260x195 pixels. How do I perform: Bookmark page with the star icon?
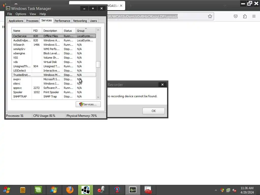pyautogui.click(x=210, y=16)
